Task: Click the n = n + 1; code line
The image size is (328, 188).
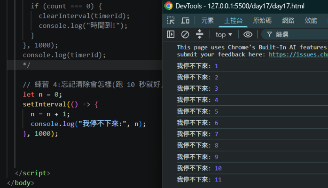Action: [x=50, y=114]
